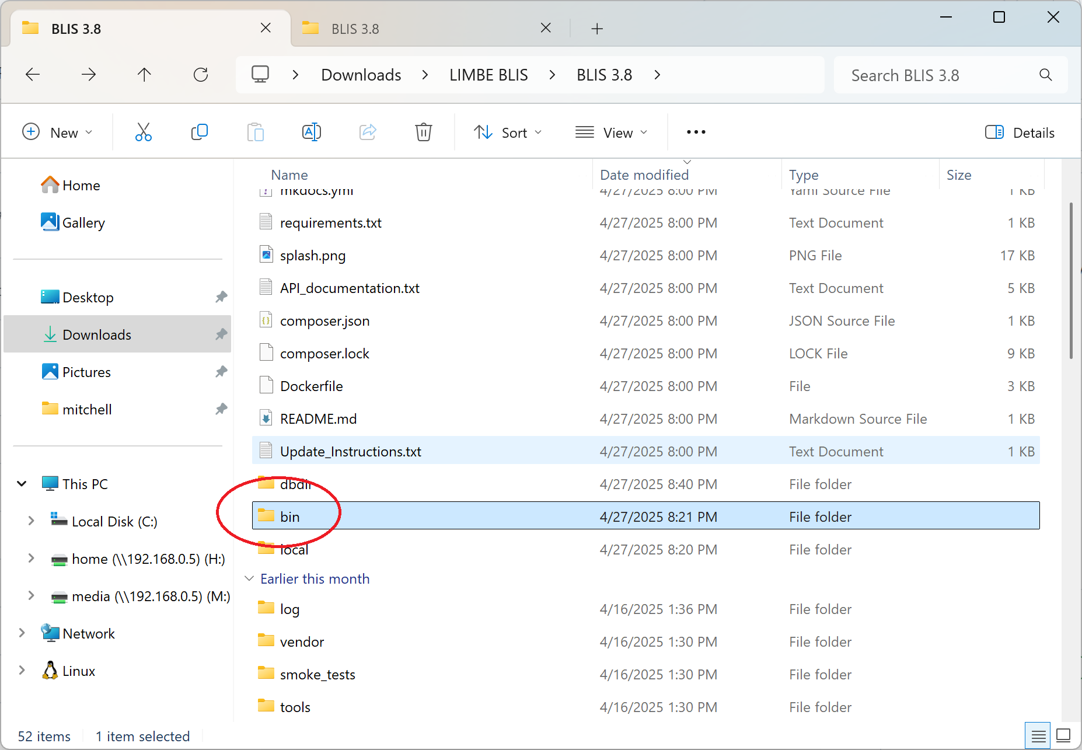Open the Sort dropdown menu
The image size is (1082, 750).
[508, 132]
